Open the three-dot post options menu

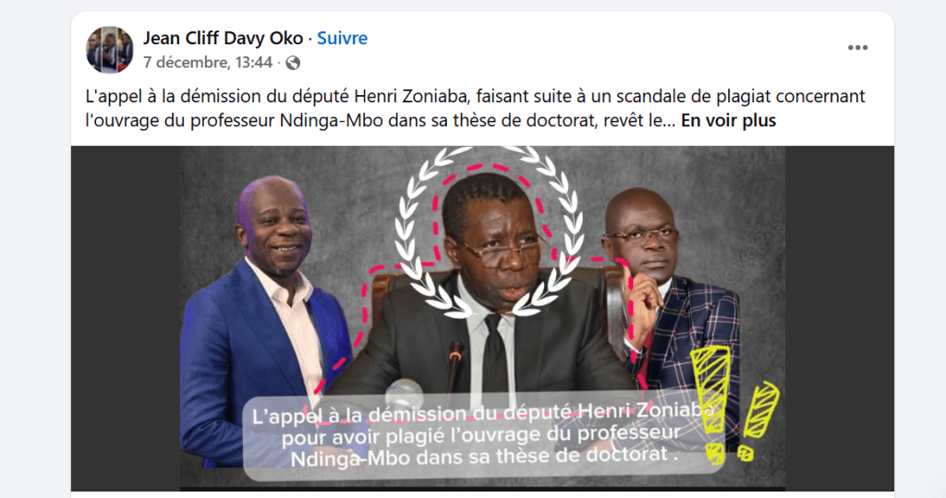point(857,48)
